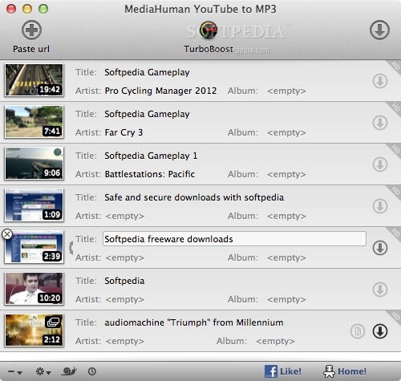Edit artist Battlestations: Pacific
This screenshot has width=401, height=381.
click(150, 174)
